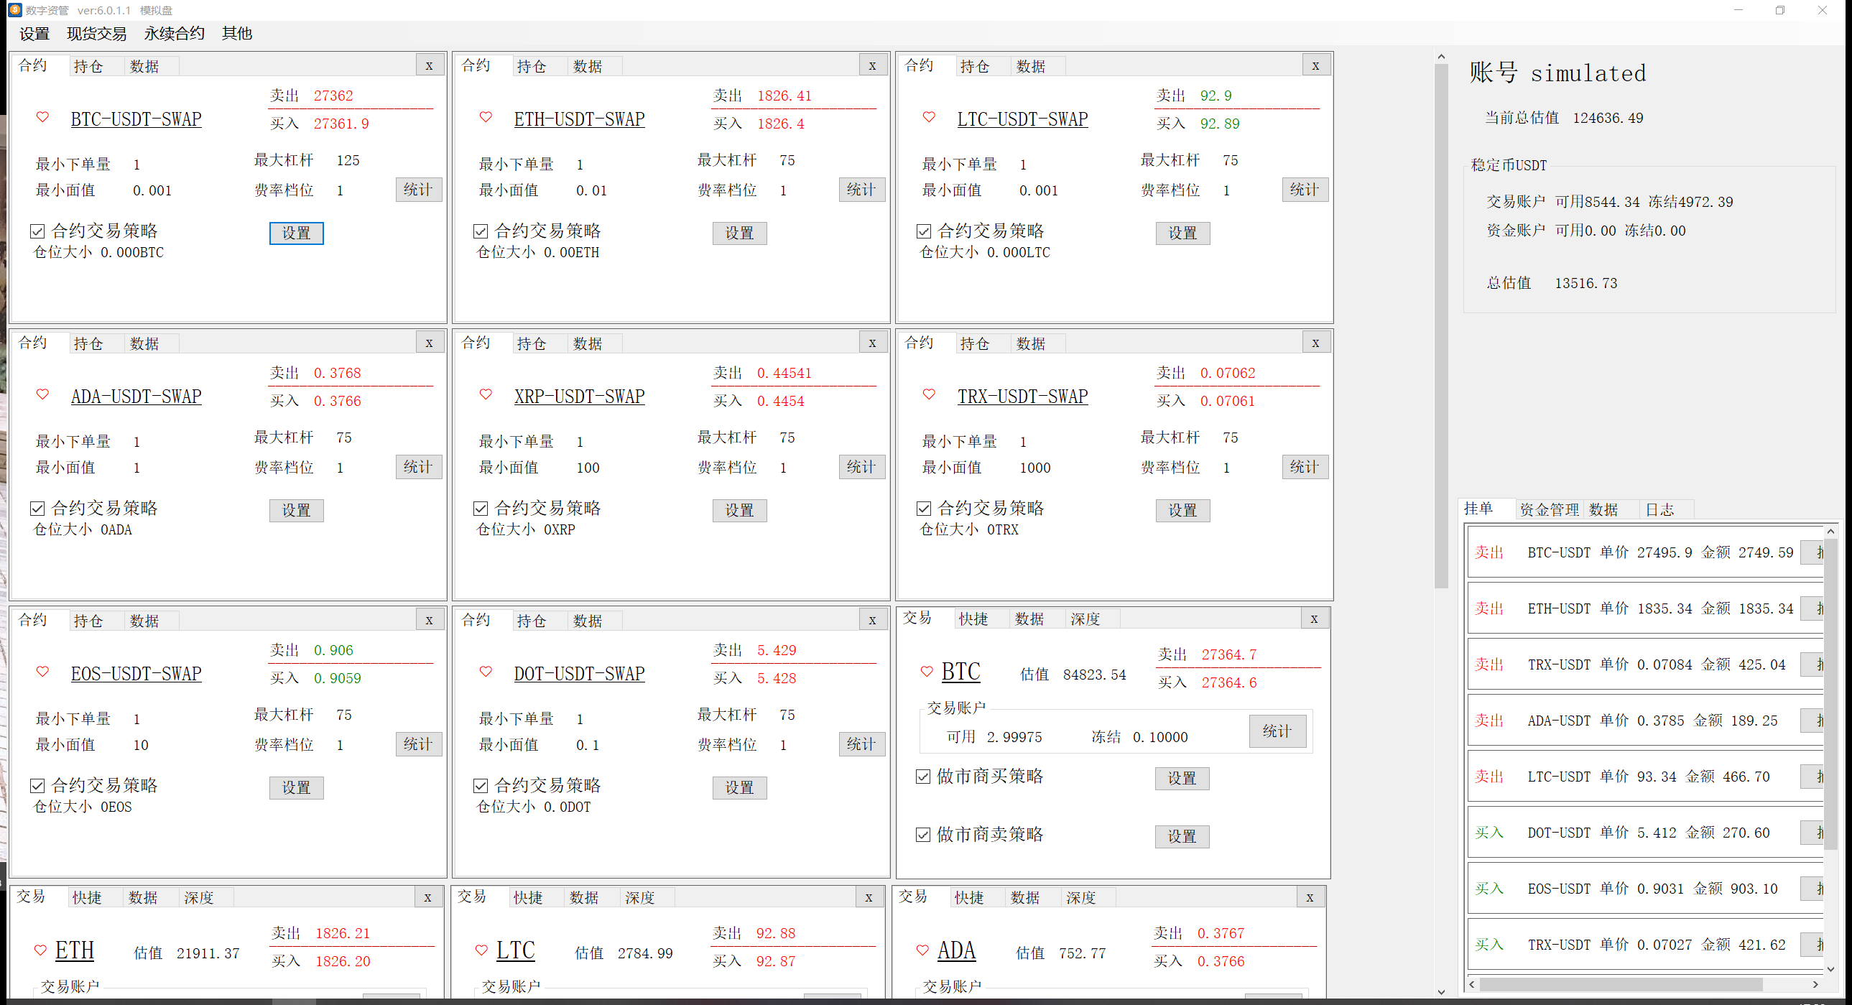1852x1005 pixels.
Task: Click the heart icon beside ADA spot panel
Action: (x=922, y=950)
